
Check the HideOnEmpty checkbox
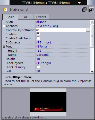tap(38, 67)
